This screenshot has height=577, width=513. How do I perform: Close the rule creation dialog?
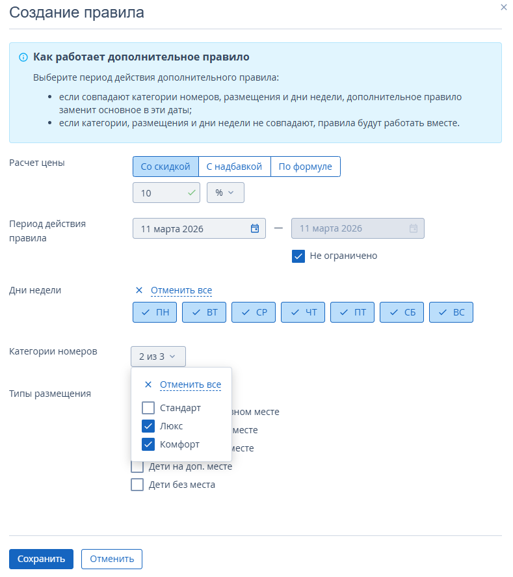(x=503, y=7)
